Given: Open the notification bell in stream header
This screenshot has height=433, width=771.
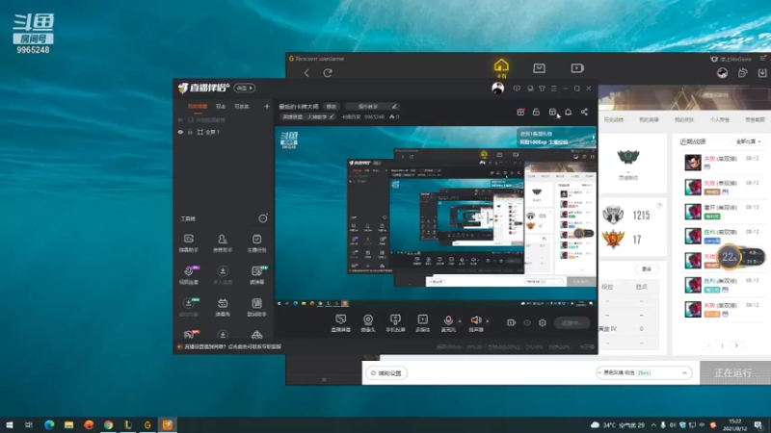Looking at the screenshot, I should coord(568,112).
